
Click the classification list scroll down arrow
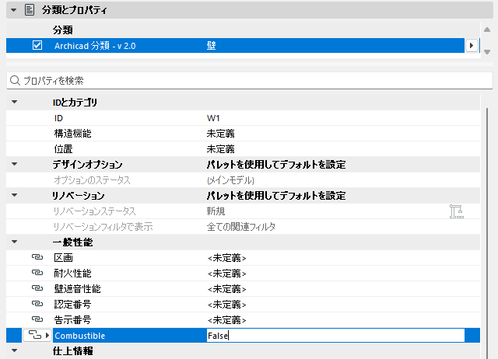pyautogui.click(x=487, y=52)
